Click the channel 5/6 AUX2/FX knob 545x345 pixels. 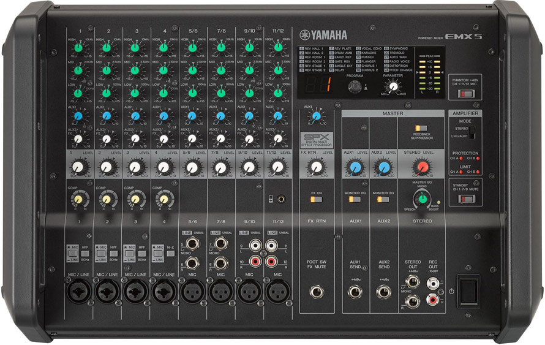coord(192,139)
